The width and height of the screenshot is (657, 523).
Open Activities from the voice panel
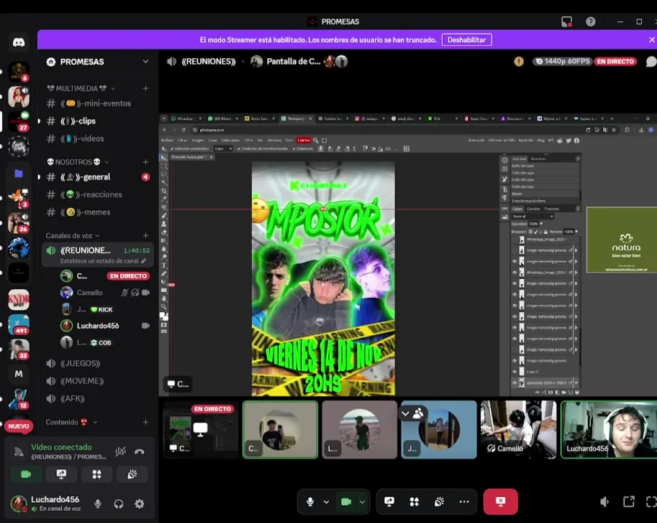pos(97,474)
